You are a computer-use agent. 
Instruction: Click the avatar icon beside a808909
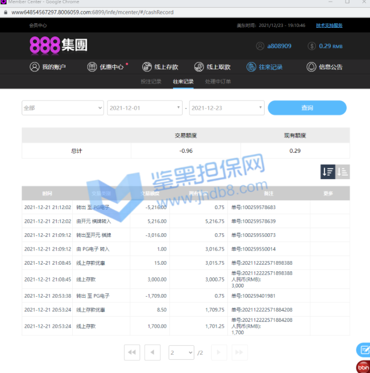coord(260,46)
